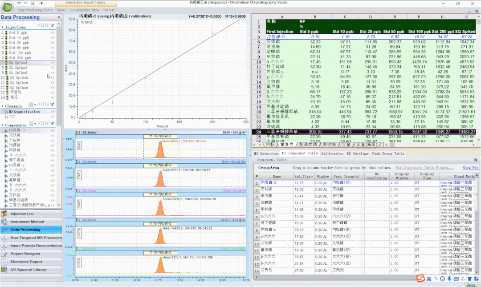The image size is (481, 287).
Task: Click the Injections filter funnel icon
Action: [53, 26]
